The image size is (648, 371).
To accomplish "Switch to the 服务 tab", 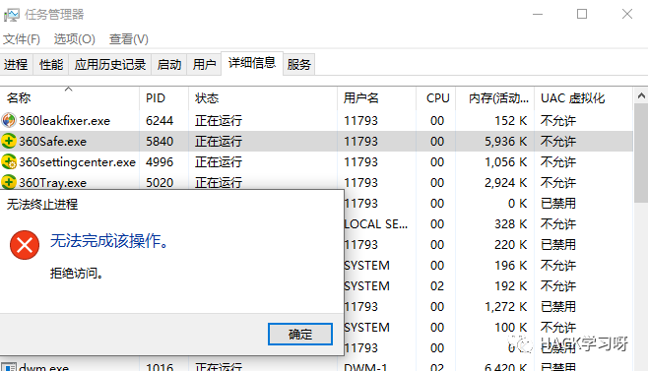I will coord(298,64).
